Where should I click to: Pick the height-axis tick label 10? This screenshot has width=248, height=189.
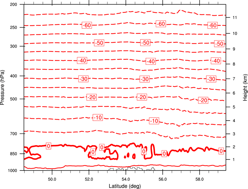click(235, 33)
